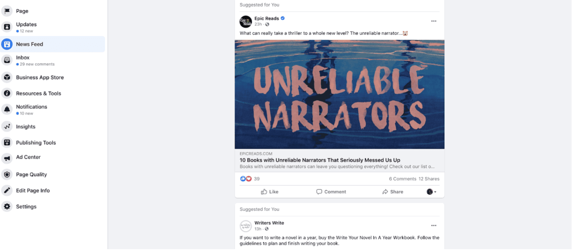Click the Notifications bell icon
Image resolution: width=575 pixels, height=250 pixels.
7,109
